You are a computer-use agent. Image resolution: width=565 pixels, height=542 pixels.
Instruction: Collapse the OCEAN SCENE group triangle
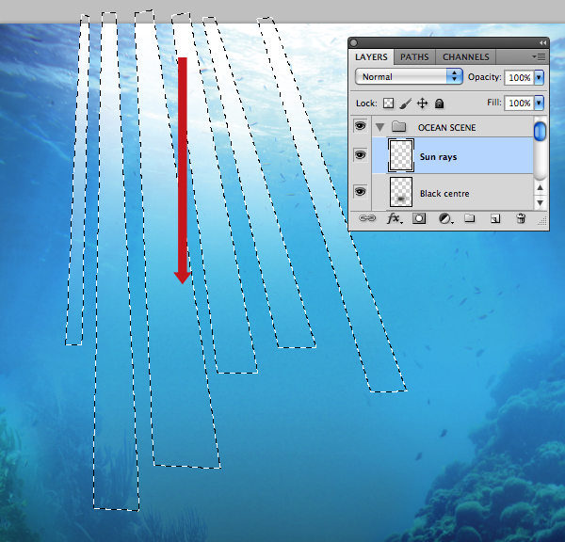379,127
